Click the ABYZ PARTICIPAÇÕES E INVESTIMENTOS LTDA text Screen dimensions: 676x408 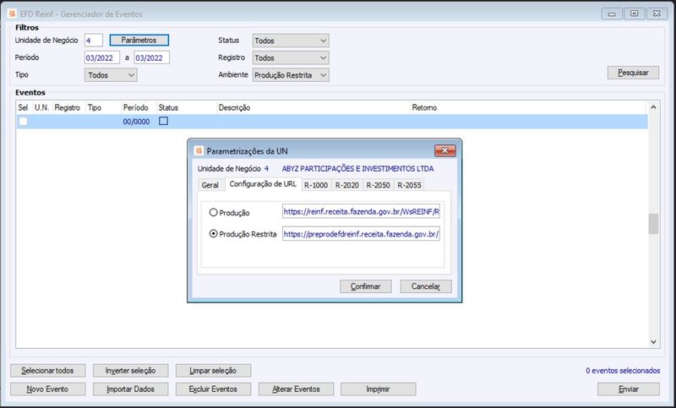(357, 168)
